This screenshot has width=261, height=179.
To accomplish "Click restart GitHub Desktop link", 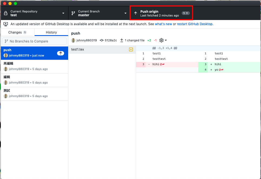I will [x=195, y=24].
